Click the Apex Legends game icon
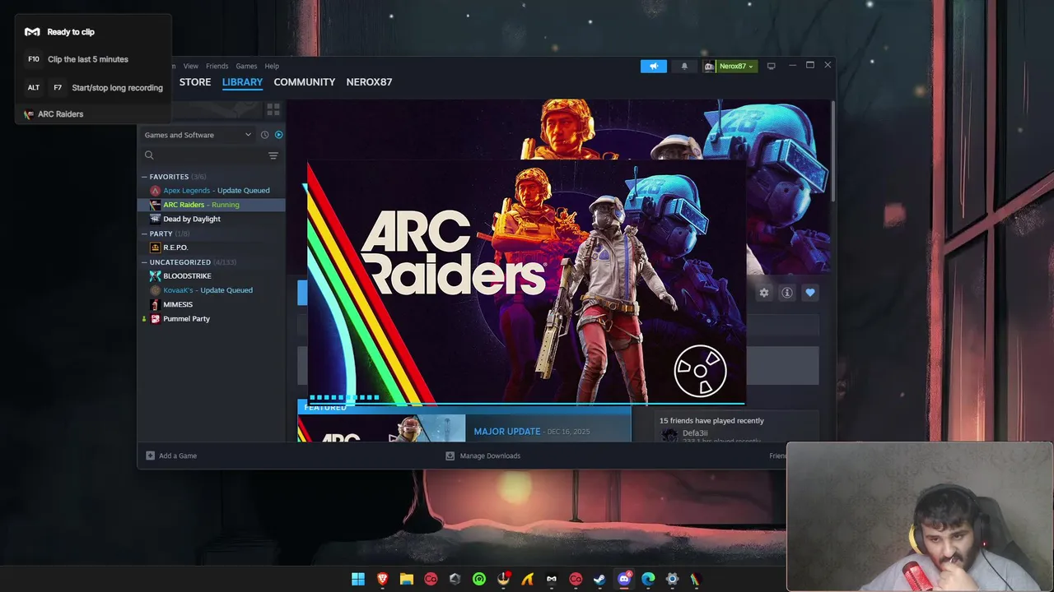Viewport: 1054px width, 592px height. coord(155,191)
